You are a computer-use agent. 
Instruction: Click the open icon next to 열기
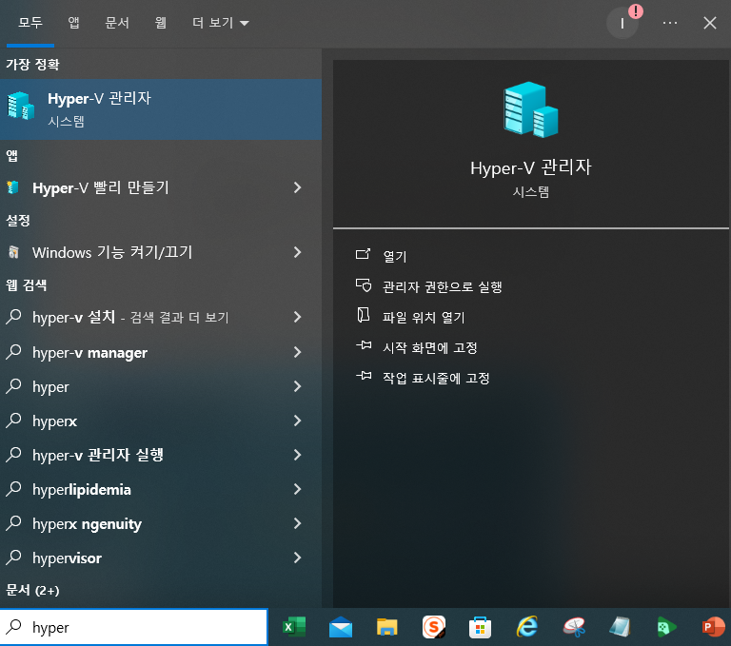coord(364,254)
